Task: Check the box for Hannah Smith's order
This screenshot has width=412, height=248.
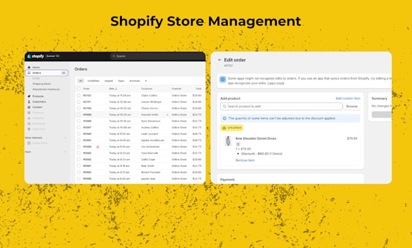Action: pyautogui.click(x=79, y=115)
